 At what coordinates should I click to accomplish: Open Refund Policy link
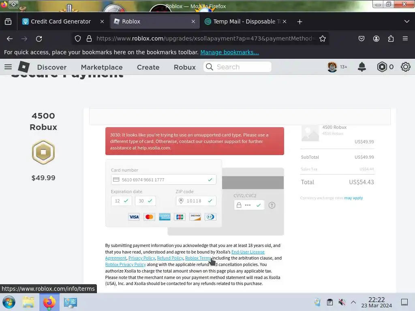[170, 258]
